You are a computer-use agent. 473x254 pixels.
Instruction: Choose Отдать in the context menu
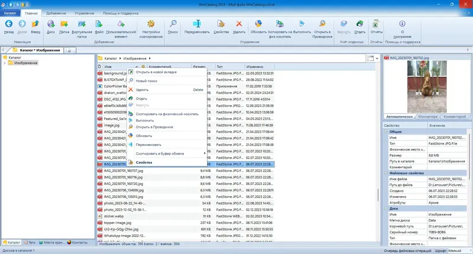(x=167, y=99)
